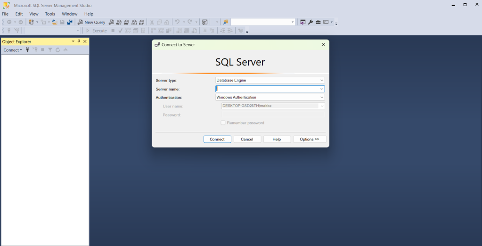Click the Analysis Services XMLA Query icon

(x=134, y=22)
